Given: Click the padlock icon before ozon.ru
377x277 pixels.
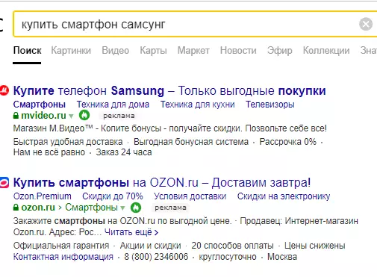Looking at the screenshot, I should [16, 208].
